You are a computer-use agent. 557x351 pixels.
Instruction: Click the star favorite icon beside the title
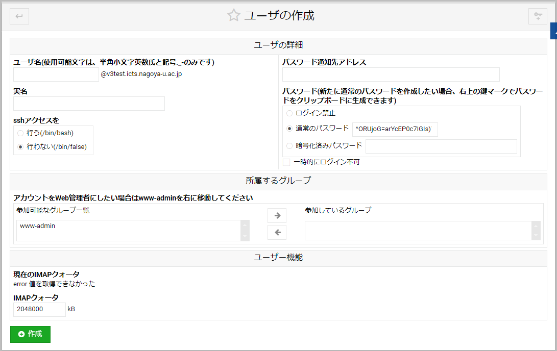click(233, 15)
